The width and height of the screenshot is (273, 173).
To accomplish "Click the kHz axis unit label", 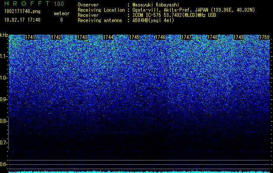I will coord(4,35).
